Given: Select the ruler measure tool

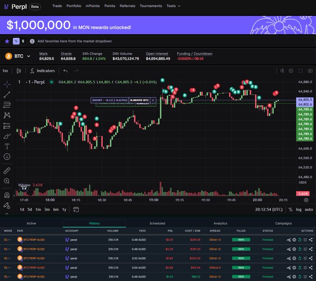Looking at the screenshot, I should (7, 171).
